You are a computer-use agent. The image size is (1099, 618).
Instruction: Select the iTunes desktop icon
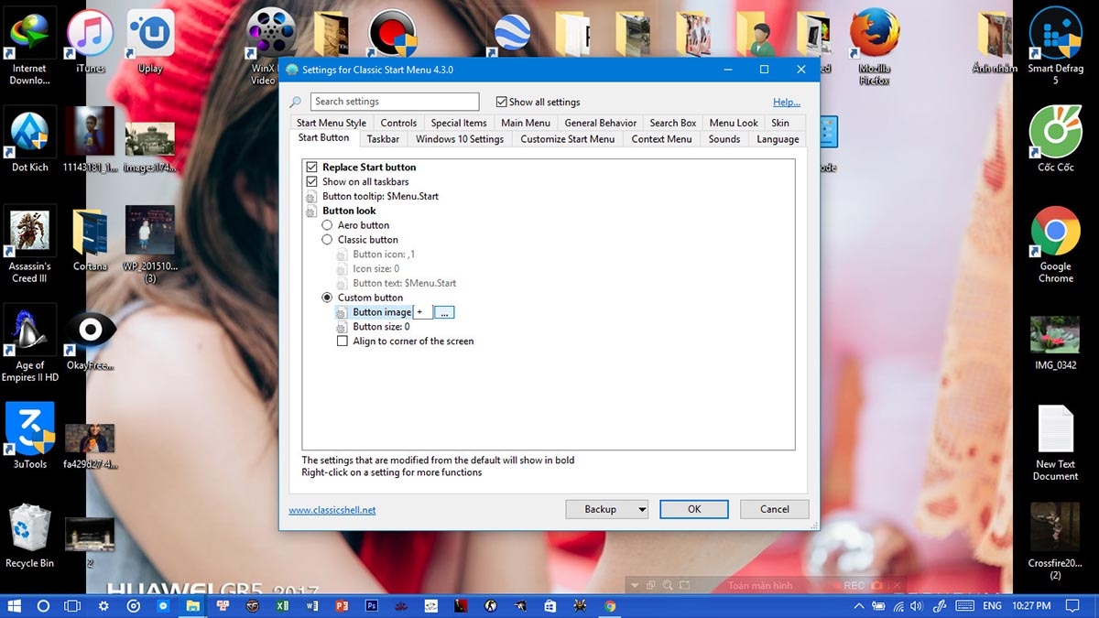(90, 40)
